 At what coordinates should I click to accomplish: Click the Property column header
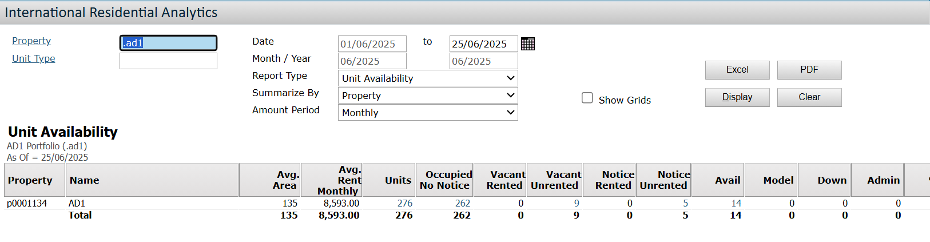[x=35, y=180]
